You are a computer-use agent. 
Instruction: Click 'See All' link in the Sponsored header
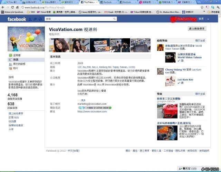click(x=200, y=94)
